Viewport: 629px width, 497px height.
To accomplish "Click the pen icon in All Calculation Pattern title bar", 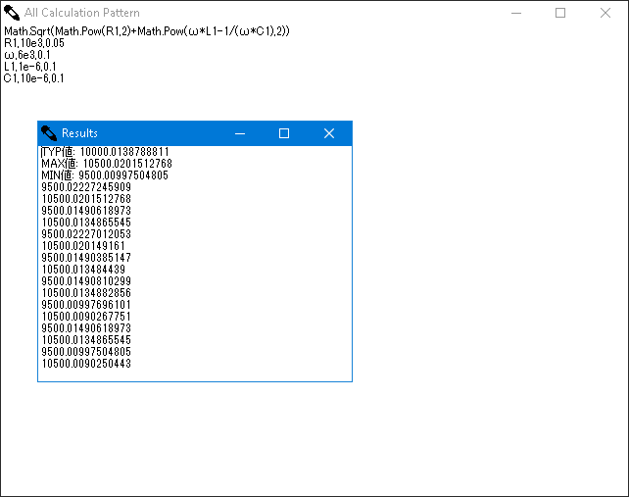I will point(12,13).
